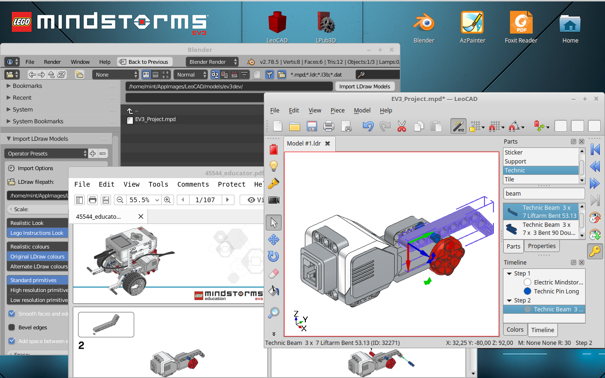Select the Eraser tool in LeoCAD

(x=274, y=274)
